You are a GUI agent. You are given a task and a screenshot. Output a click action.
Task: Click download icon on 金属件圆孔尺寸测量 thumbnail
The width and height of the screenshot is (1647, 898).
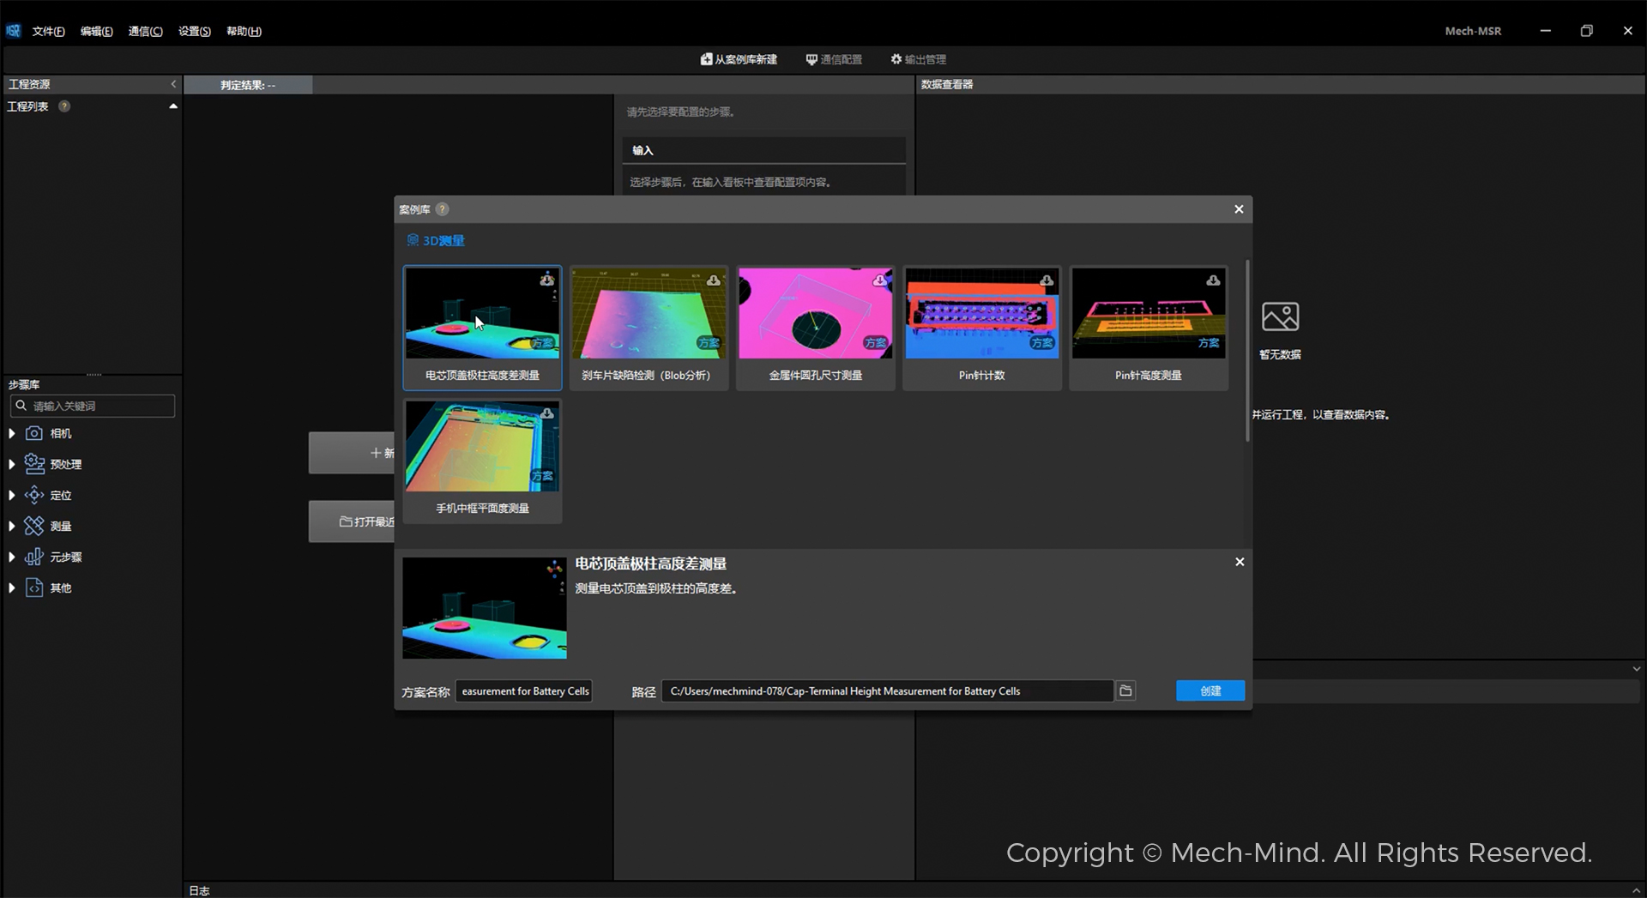[879, 280]
